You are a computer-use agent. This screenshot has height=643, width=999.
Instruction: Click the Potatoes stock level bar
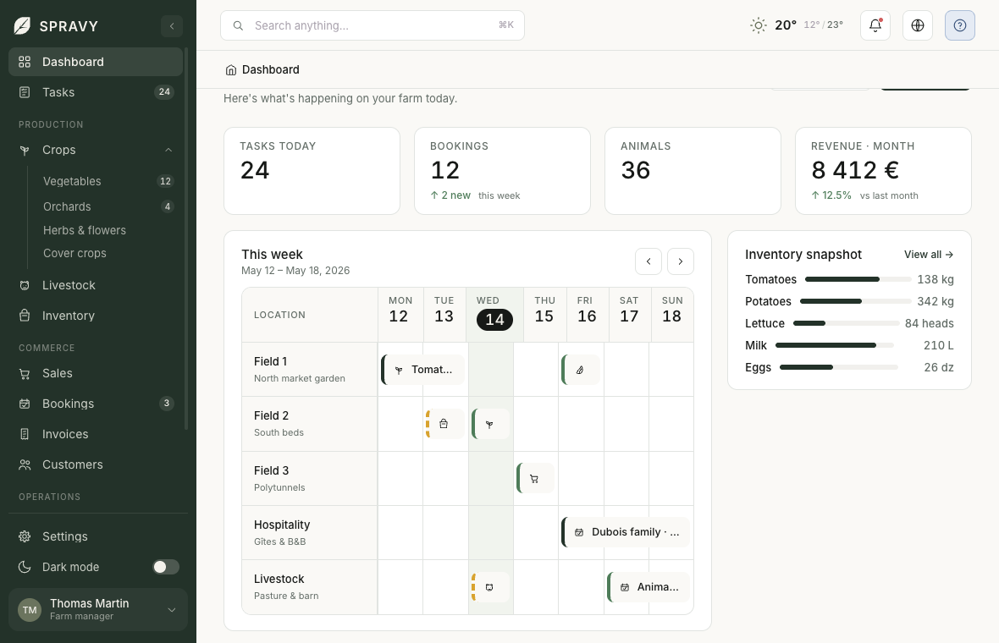click(856, 301)
